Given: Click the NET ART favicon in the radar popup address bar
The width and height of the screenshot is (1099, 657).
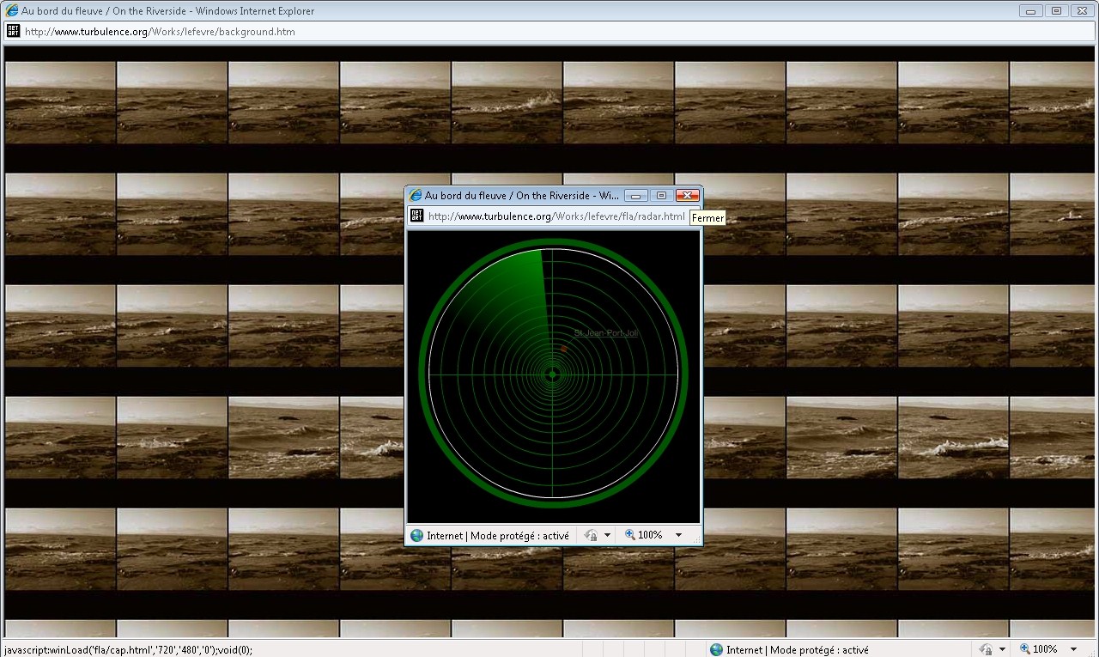Looking at the screenshot, I should click(416, 216).
